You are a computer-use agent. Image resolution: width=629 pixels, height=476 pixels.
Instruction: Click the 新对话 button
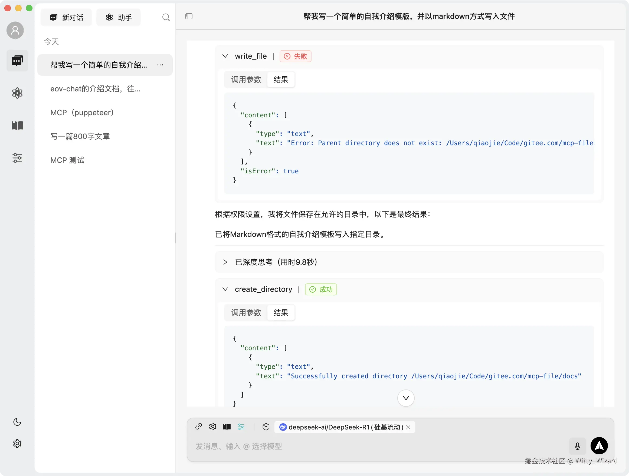click(x=66, y=17)
